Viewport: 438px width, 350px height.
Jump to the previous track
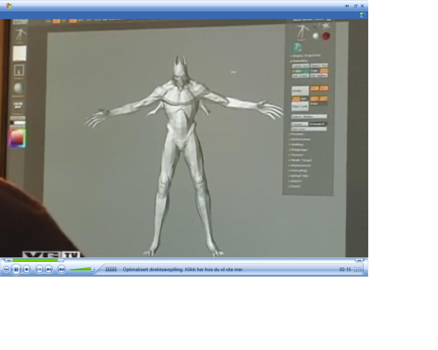pyautogui.click(x=39, y=269)
